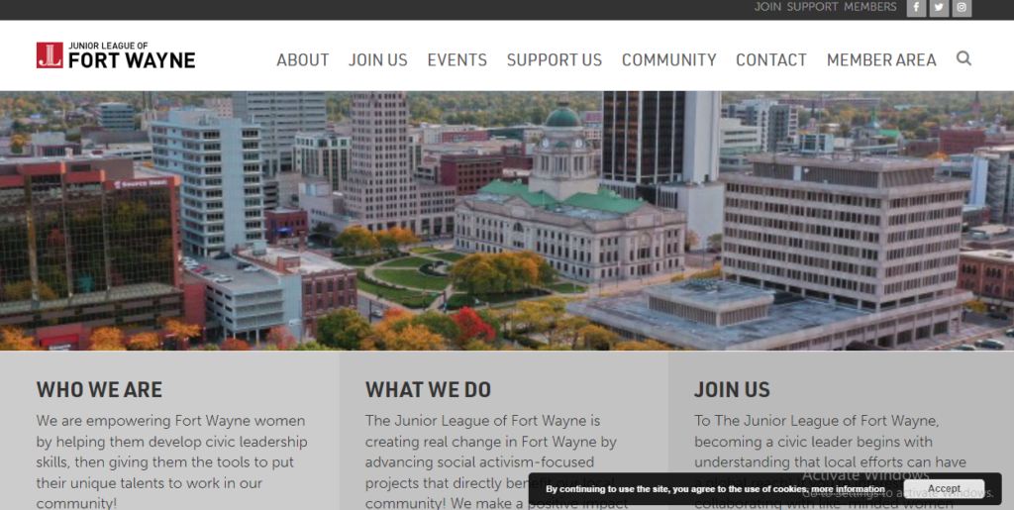
Task: Click the JOIN link in top bar
Action: [x=767, y=7]
